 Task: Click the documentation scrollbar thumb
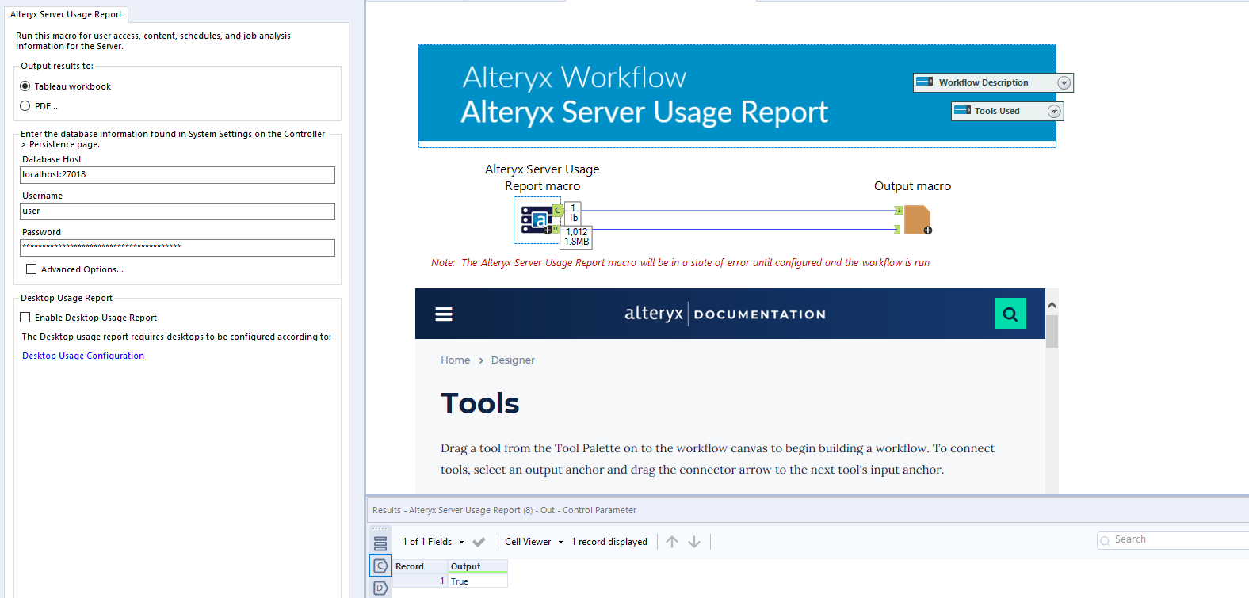(1052, 331)
